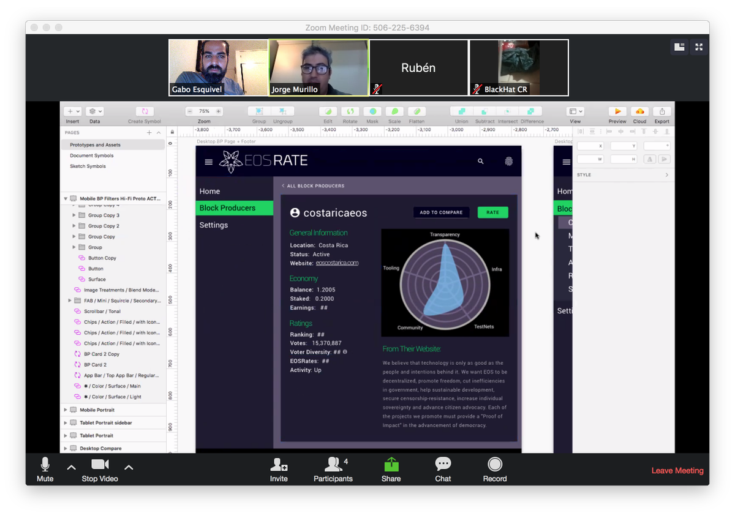Image resolution: width=735 pixels, height=516 pixels.
Task: Expand the Tablet Portrait sidebar artboard
Action: [x=66, y=423]
